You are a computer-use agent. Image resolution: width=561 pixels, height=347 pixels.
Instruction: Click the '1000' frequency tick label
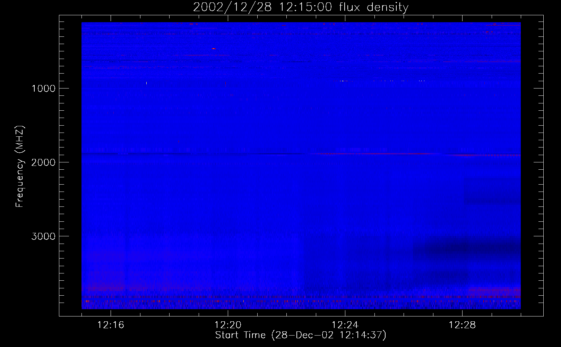[x=43, y=88]
